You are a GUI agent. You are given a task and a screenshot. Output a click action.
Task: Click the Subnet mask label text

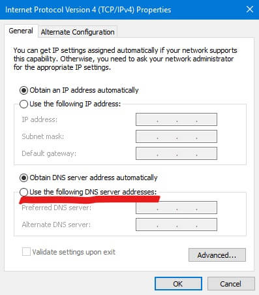(x=43, y=136)
